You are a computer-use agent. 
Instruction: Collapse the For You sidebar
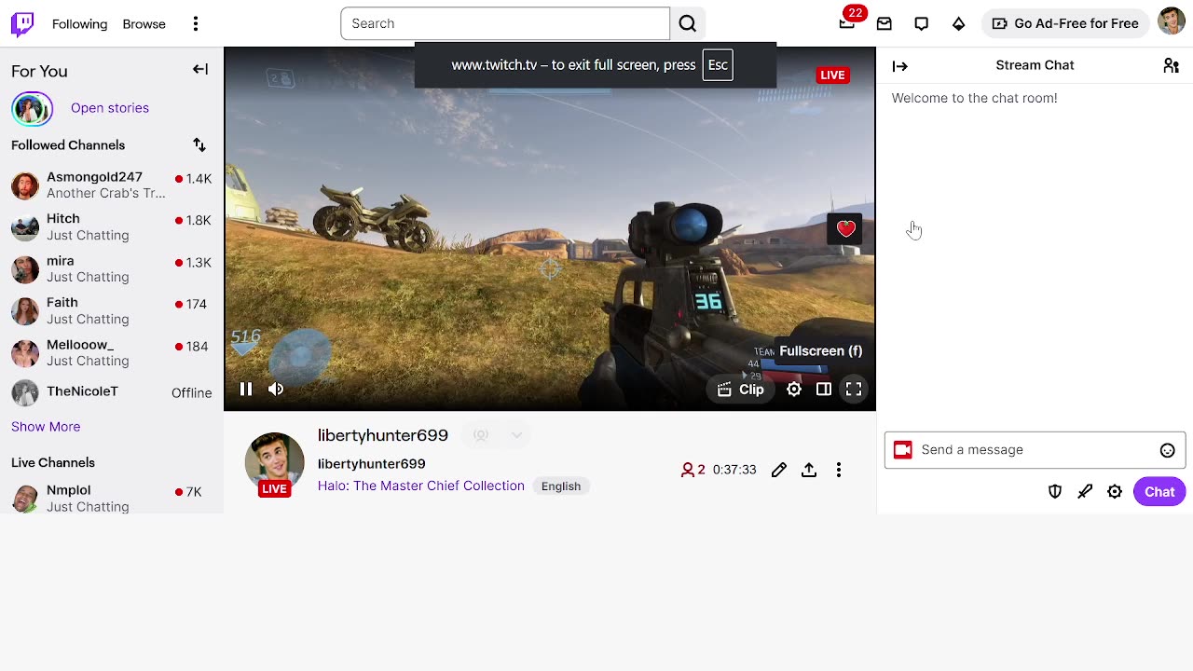pyautogui.click(x=200, y=69)
